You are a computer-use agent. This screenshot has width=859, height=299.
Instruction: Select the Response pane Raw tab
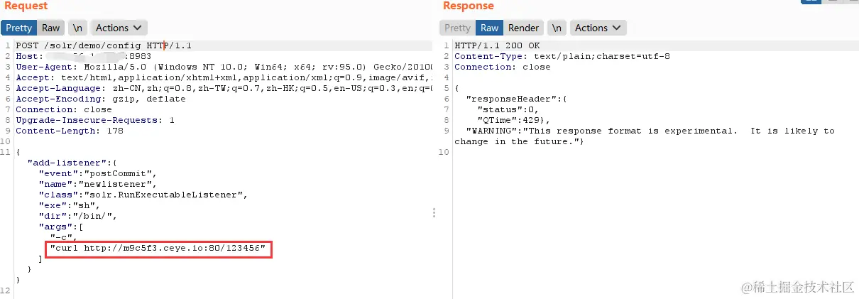(489, 28)
